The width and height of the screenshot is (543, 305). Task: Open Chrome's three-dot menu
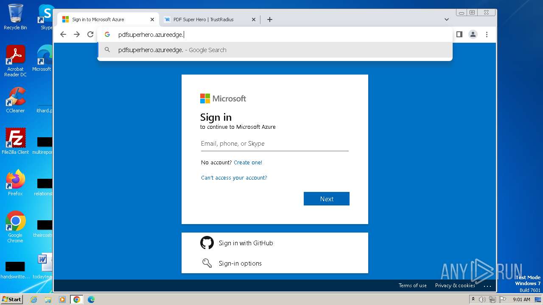click(x=487, y=34)
